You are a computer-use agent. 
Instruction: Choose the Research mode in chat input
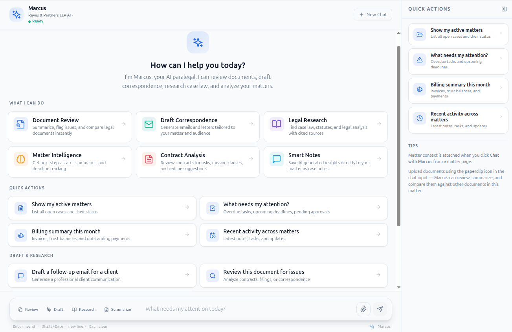[x=84, y=309]
